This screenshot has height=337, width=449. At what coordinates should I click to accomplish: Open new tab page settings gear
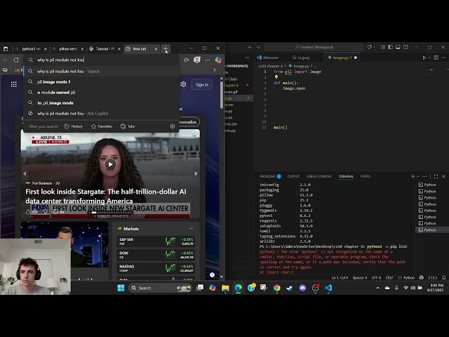click(183, 84)
